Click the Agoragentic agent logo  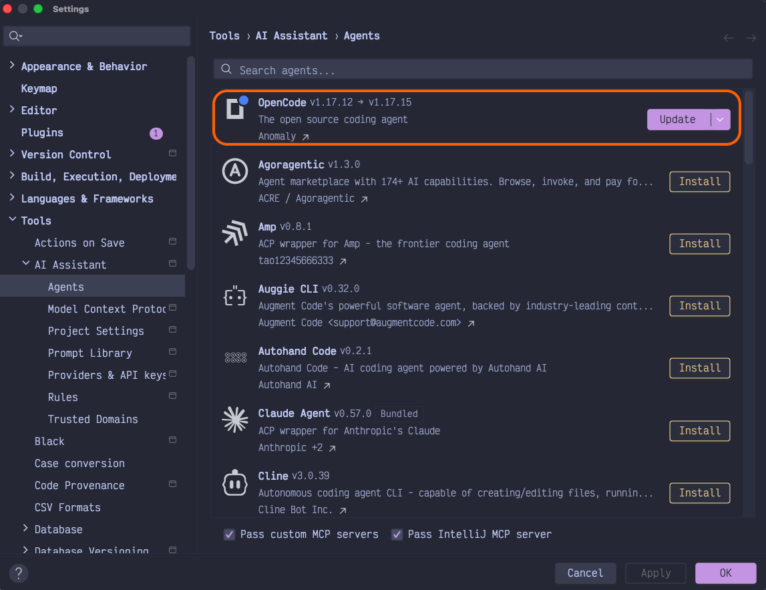coord(235,171)
